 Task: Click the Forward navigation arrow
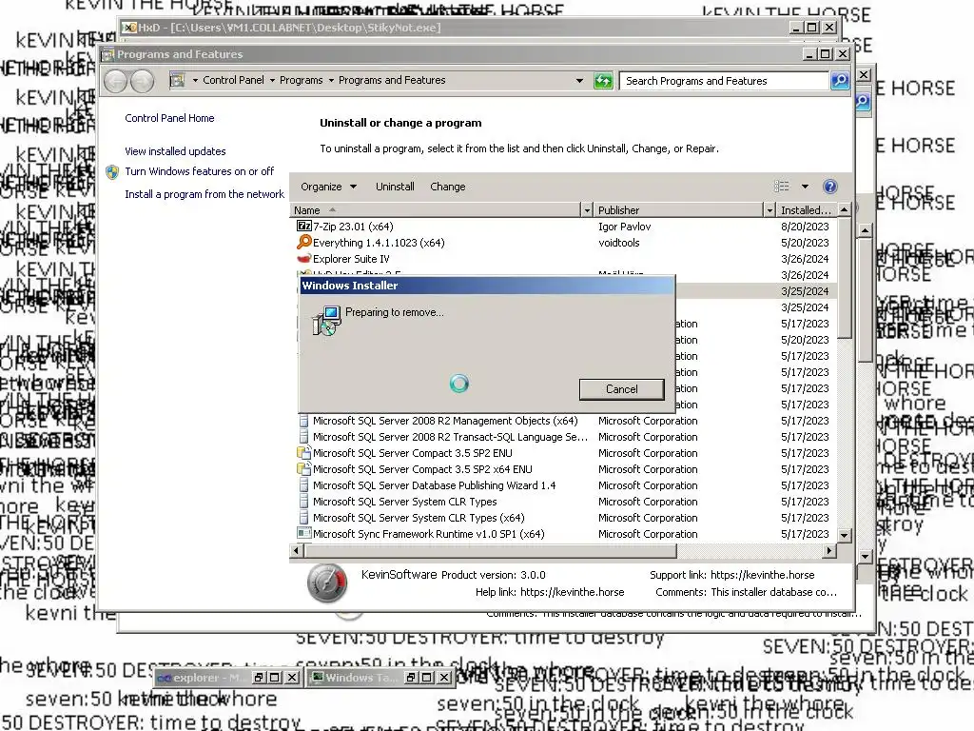(x=143, y=81)
